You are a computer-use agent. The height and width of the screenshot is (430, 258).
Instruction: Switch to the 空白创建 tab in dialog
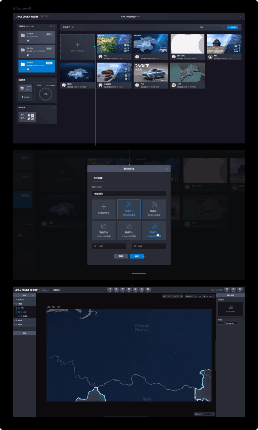[x=98, y=178]
